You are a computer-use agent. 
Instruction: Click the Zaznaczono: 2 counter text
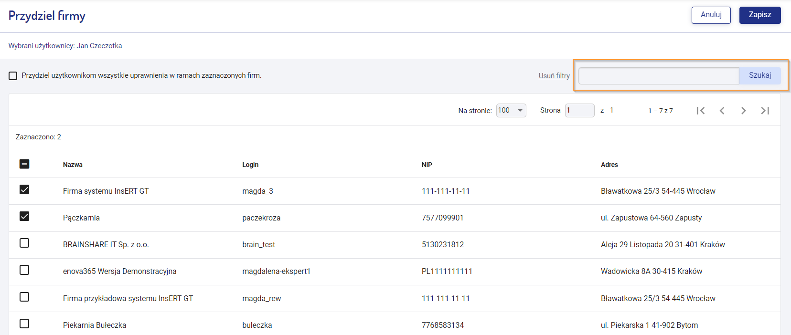pos(38,137)
